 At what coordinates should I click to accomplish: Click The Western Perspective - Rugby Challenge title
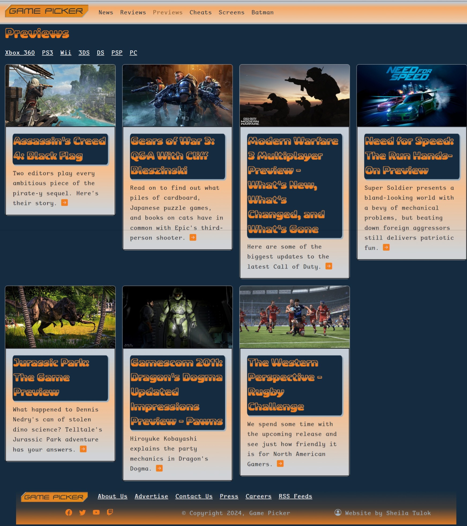click(294, 385)
